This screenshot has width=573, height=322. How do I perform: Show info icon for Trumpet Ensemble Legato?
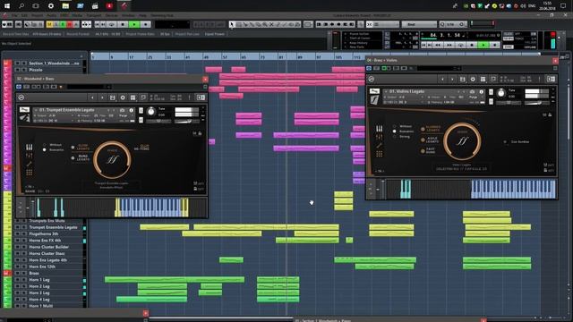tap(132, 110)
